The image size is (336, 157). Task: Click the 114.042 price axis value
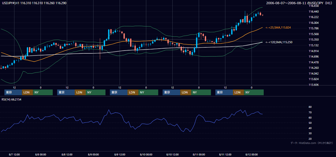tap(314, 74)
